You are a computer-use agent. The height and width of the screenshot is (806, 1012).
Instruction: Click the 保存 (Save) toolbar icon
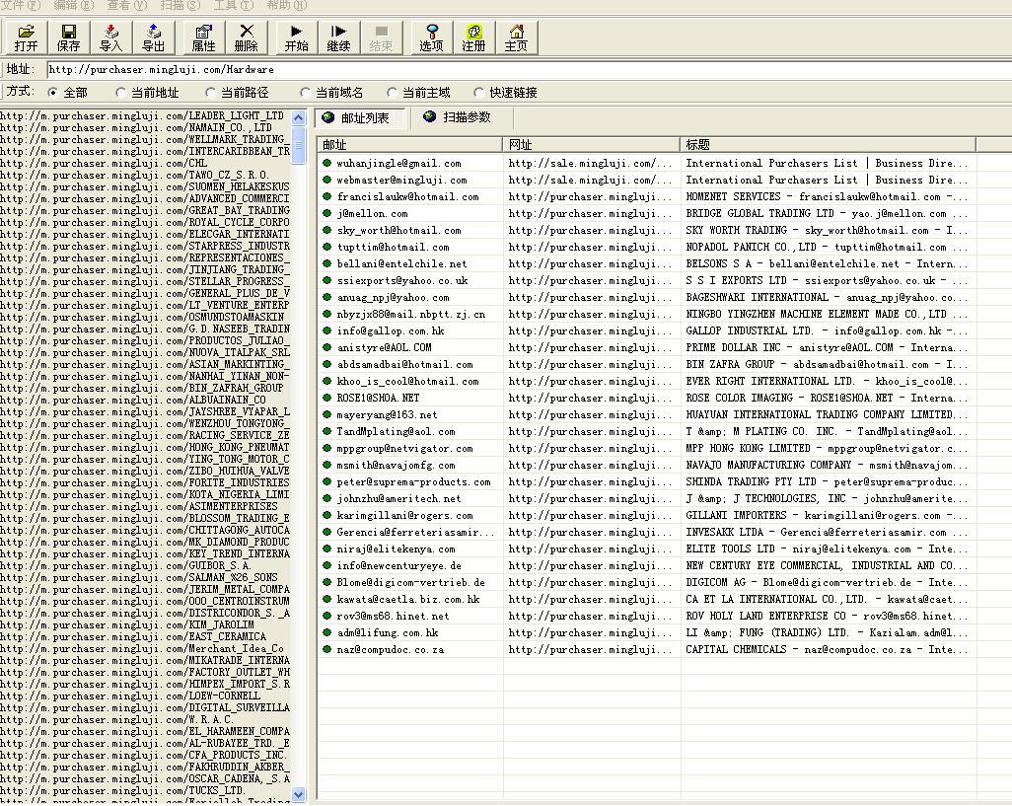point(68,37)
